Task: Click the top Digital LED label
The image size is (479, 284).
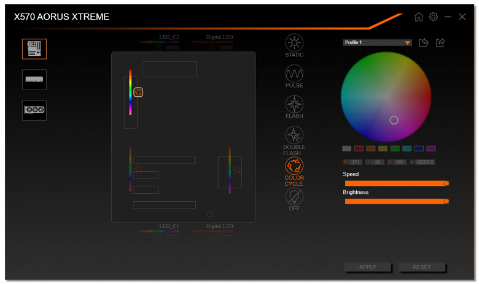Action: (x=219, y=37)
